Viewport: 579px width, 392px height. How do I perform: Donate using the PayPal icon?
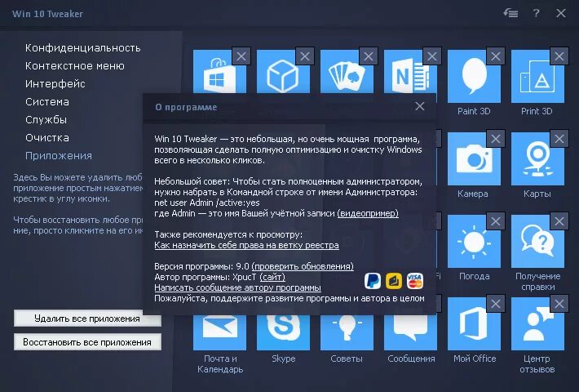373,281
